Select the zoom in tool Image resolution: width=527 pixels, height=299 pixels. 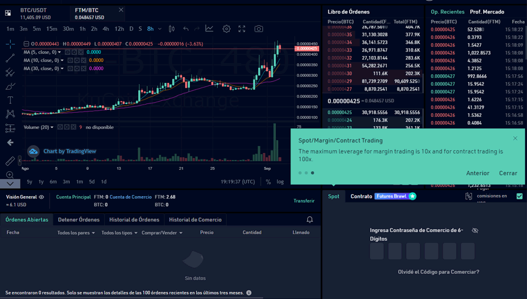pyautogui.click(x=10, y=175)
